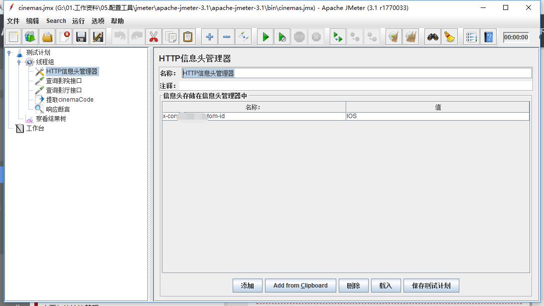This screenshot has width=544, height=306.
Task: Click the header name cell ending tom-id
Action: click(x=254, y=116)
